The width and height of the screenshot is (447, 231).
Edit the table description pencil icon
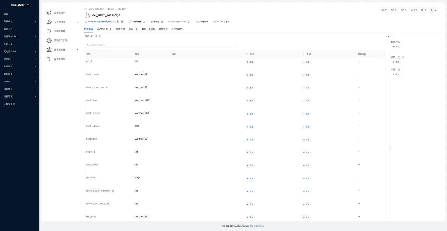(x=92, y=36)
